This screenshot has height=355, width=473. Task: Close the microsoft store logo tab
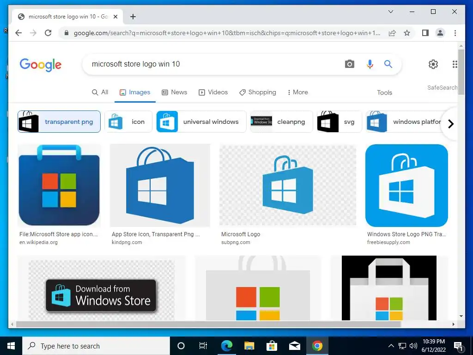115,17
